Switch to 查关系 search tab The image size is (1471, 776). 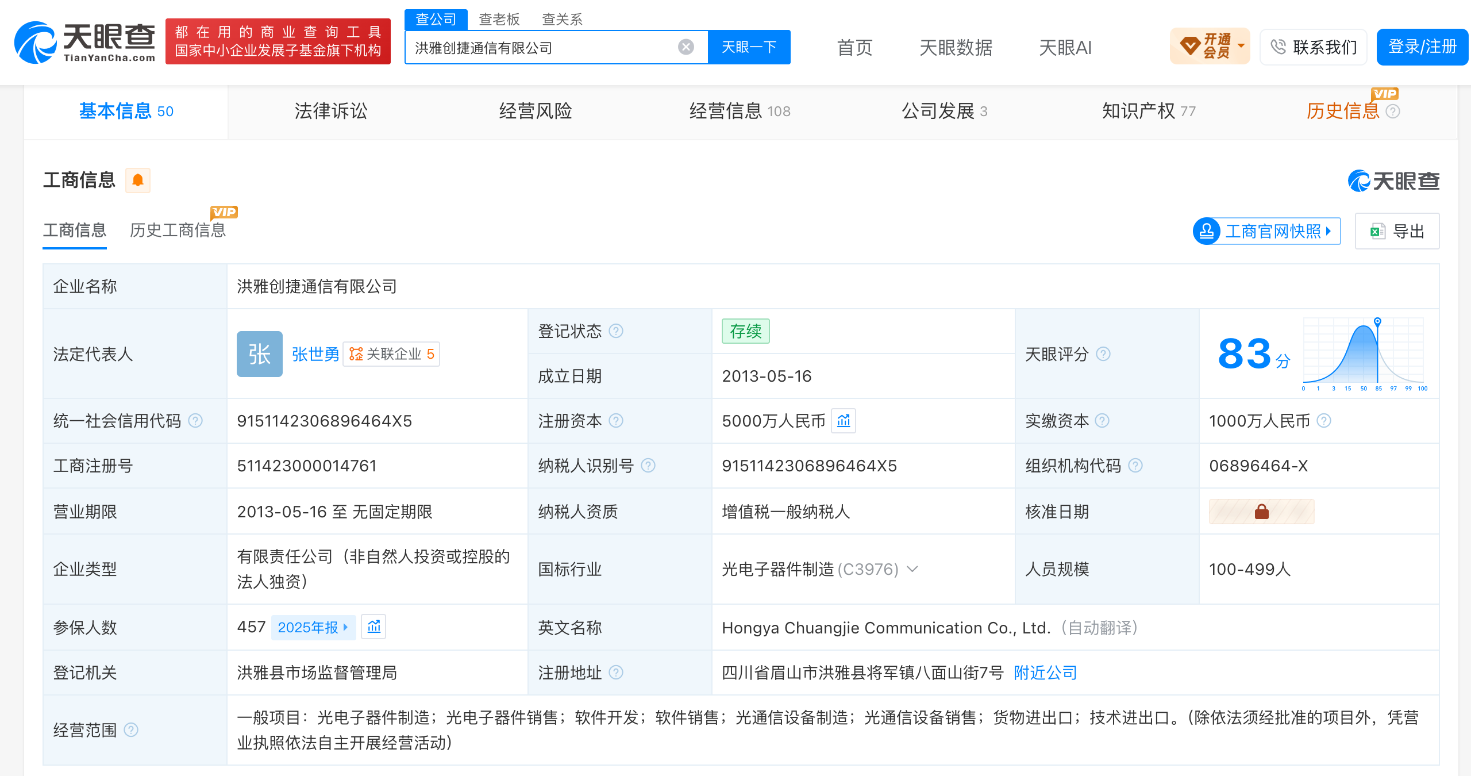563,20
